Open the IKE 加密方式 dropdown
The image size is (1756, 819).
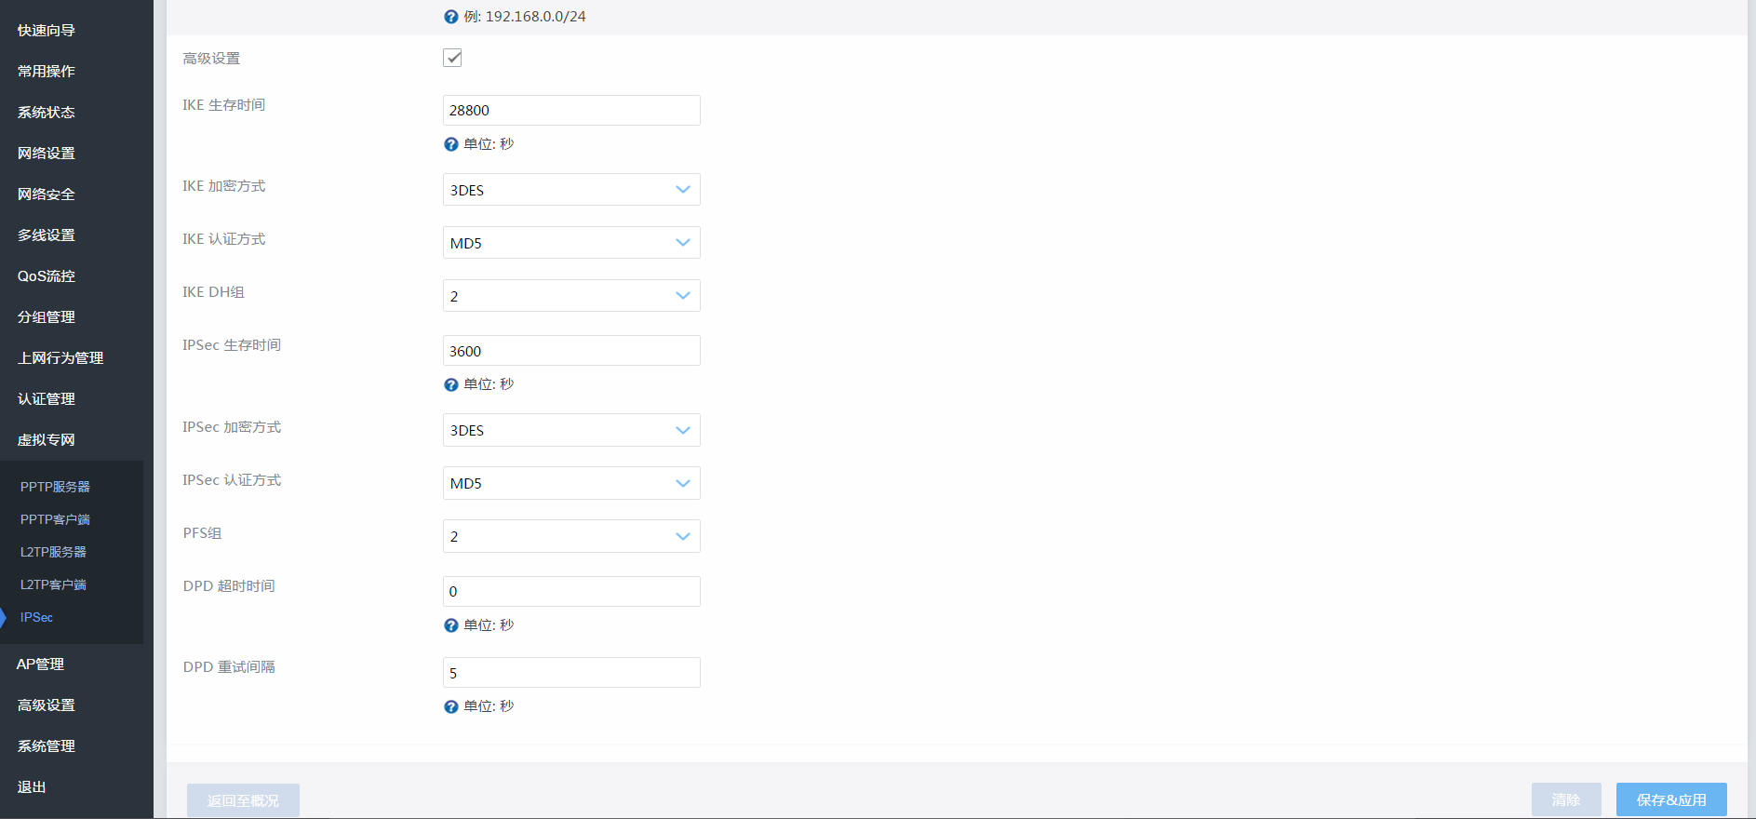coord(571,190)
